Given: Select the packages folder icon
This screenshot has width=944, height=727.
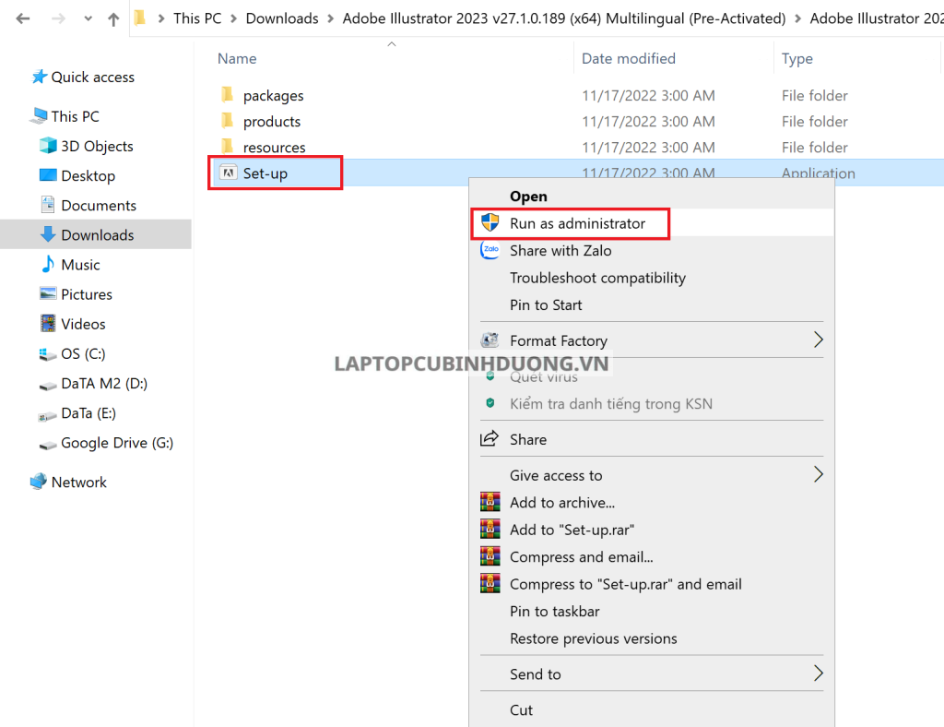Looking at the screenshot, I should coord(228,94).
